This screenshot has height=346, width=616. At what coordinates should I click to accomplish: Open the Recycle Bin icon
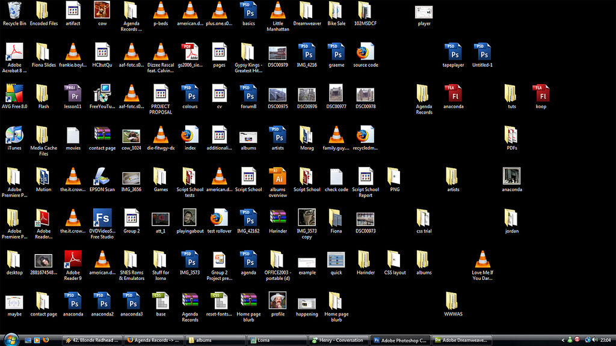click(14, 11)
